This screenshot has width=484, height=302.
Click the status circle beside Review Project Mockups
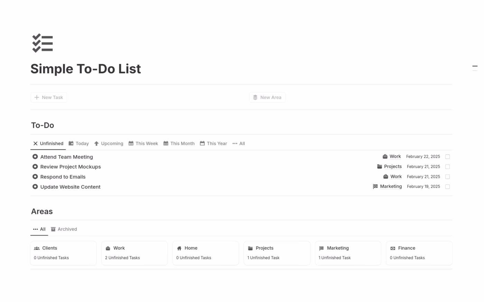pyautogui.click(x=35, y=167)
